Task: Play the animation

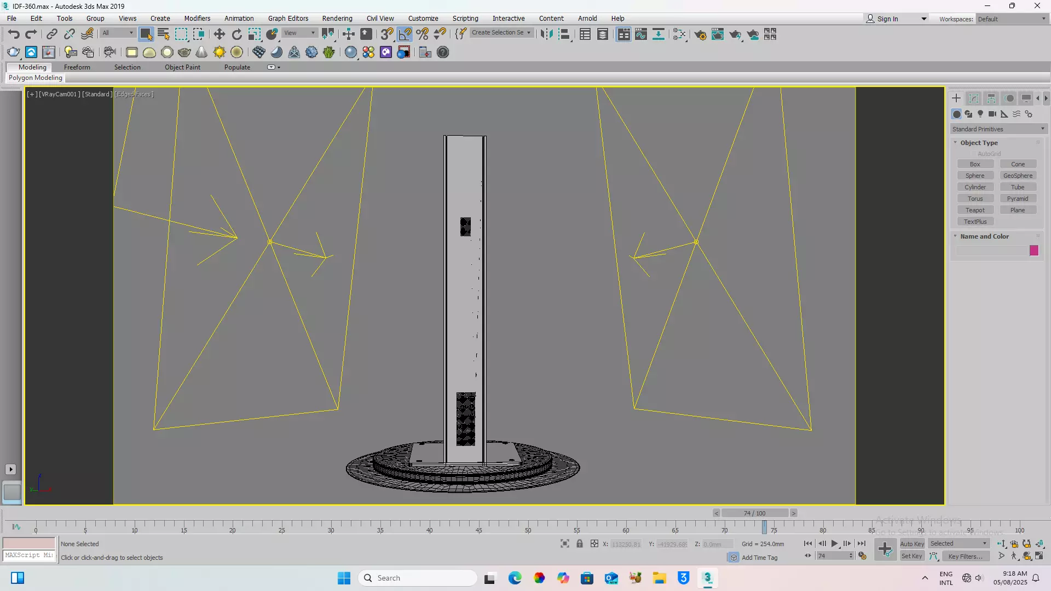Action: tap(834, 544)
